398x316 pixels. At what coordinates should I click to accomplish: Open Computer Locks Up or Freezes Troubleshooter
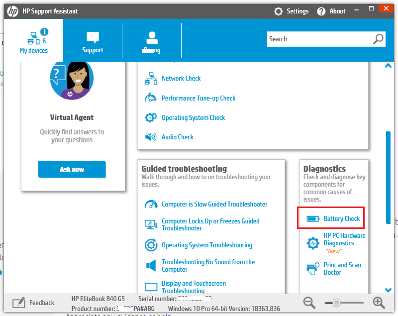[x=210, y=224]
